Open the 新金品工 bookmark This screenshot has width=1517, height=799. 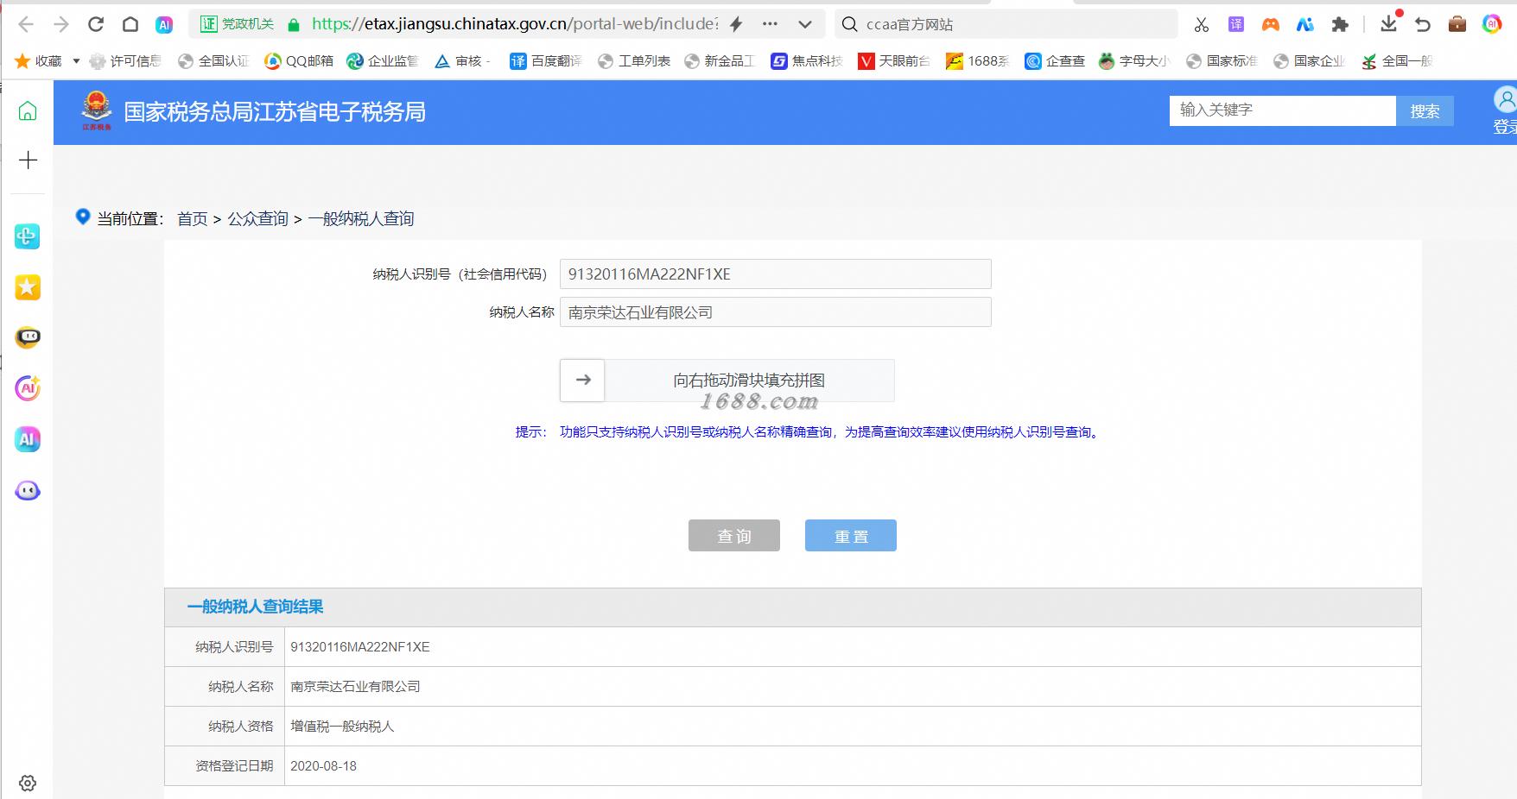click(x=720, y=60)
